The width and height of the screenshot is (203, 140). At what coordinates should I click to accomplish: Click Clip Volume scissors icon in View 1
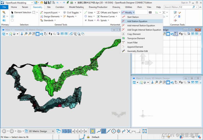coord(79,34)
